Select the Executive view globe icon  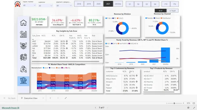coord(23,80)
